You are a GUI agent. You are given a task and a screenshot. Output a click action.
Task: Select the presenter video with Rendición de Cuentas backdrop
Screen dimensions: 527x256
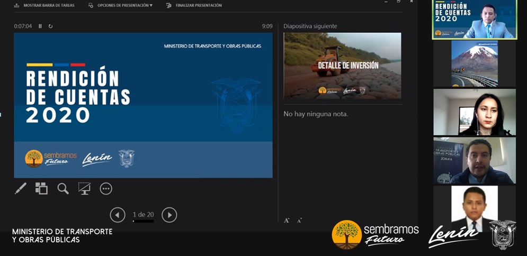tap(475, 20)
